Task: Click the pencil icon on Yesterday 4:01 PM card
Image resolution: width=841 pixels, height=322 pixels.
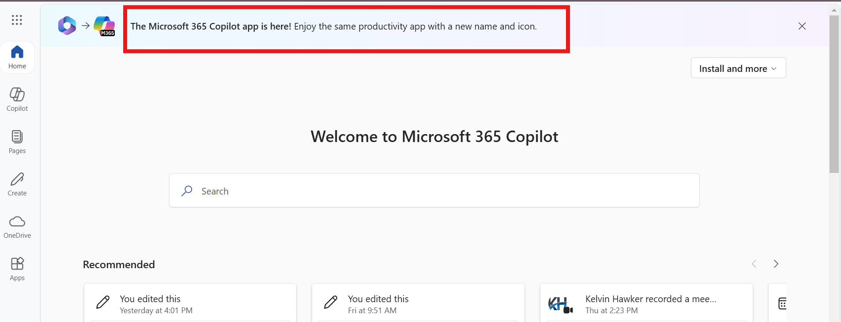Action: click(x=103, y=302)
